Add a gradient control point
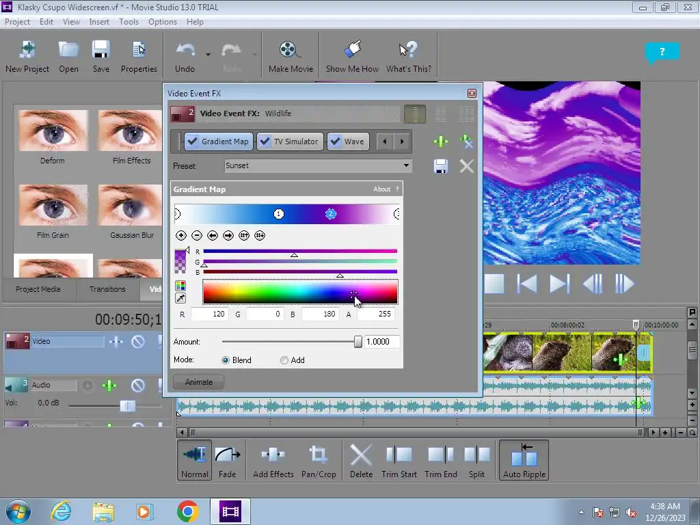The image size is (700, 525). pos(180,235)
